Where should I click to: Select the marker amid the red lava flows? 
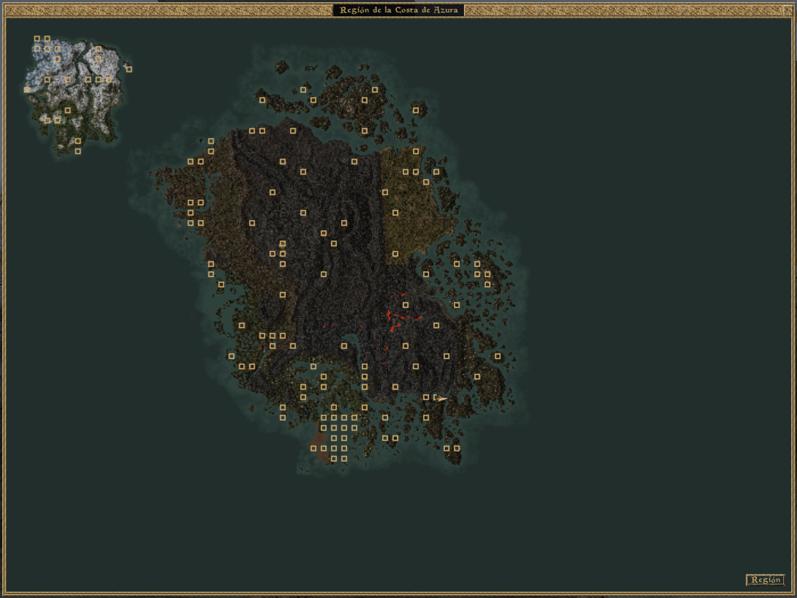(x=405, y=305)
